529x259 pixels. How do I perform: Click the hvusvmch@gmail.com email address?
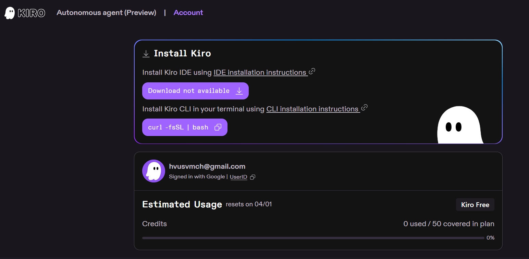[x=207, y=166]
